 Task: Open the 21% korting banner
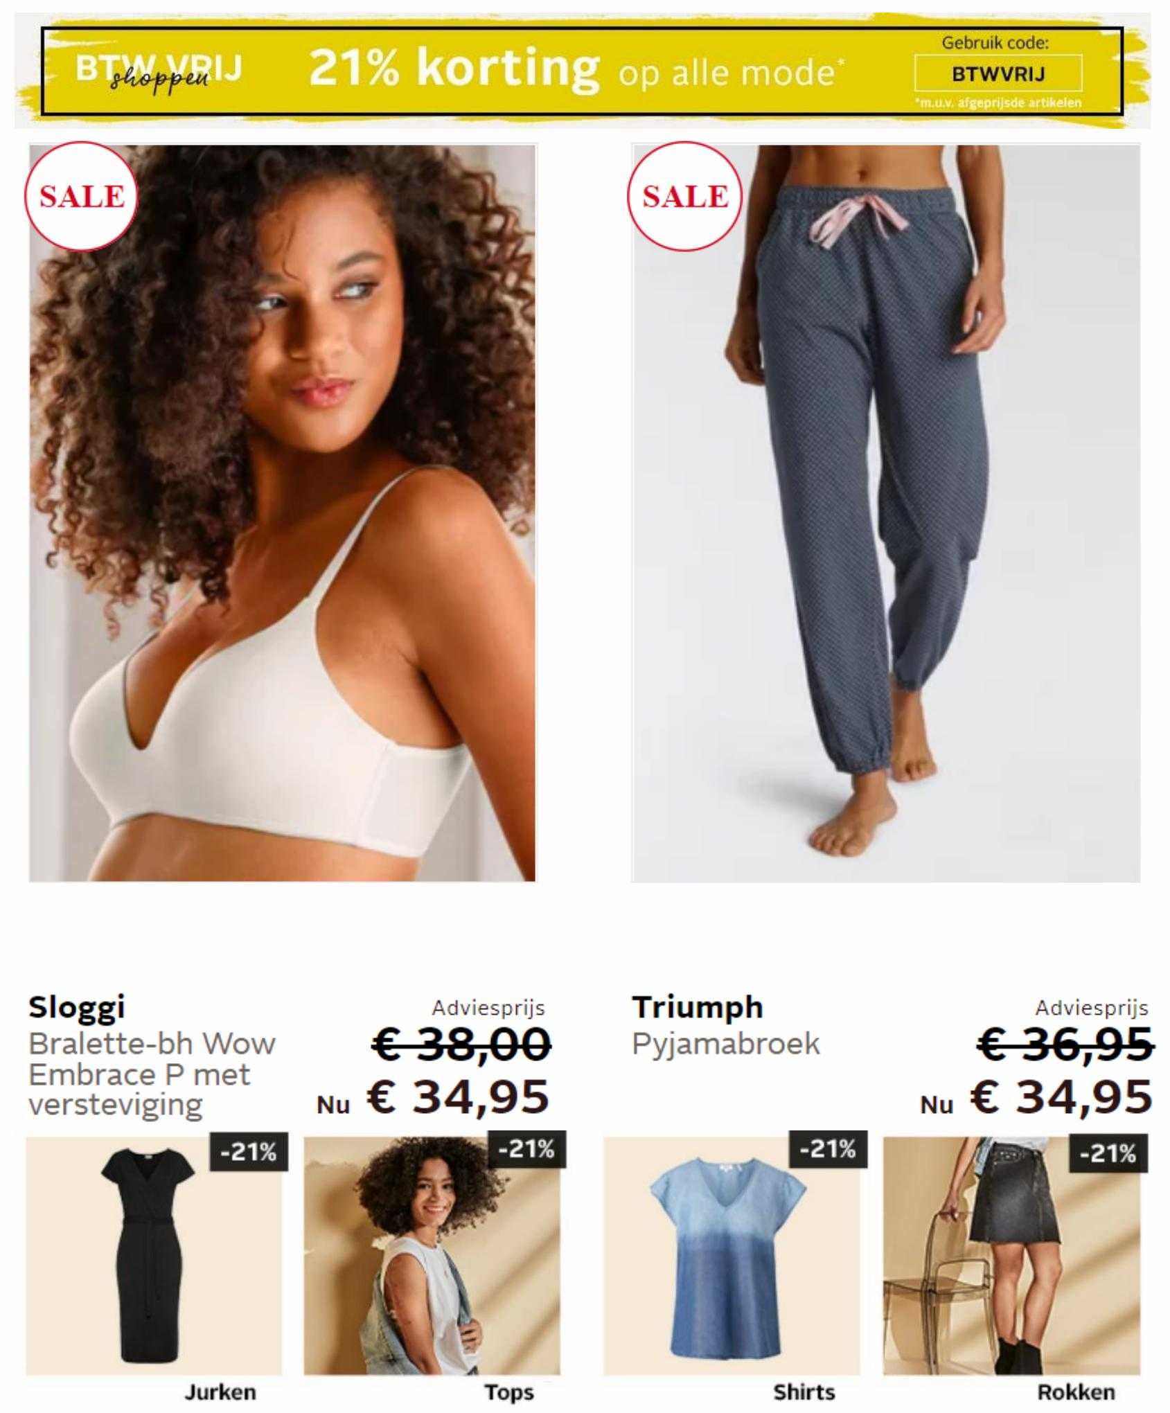(x=582, y=71)
